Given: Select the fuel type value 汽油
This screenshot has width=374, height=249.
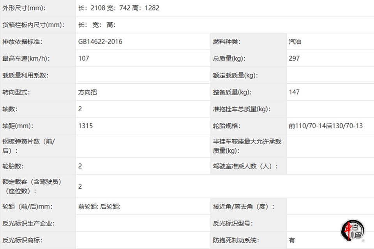Looking at the screenshot, I should (x=295, y=42).
